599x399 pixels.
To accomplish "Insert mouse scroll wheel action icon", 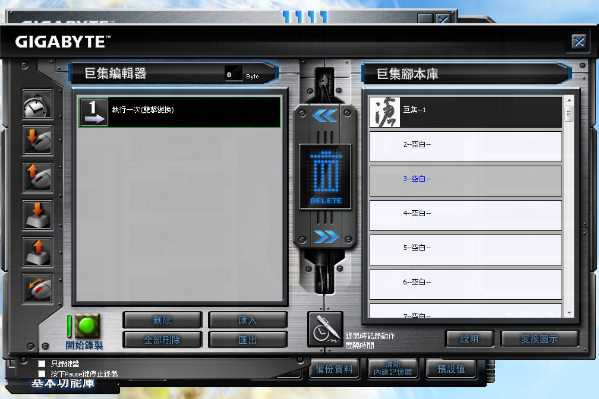I will [x=37, y=289].
